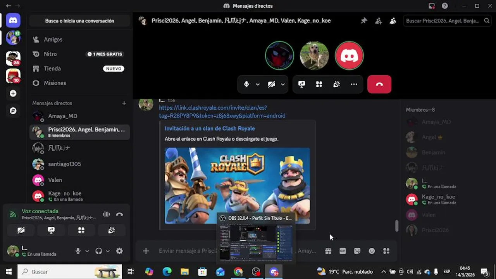Click the Windows Start button
The height and width of the screenshot is (279, 496).
pos(9,272)
